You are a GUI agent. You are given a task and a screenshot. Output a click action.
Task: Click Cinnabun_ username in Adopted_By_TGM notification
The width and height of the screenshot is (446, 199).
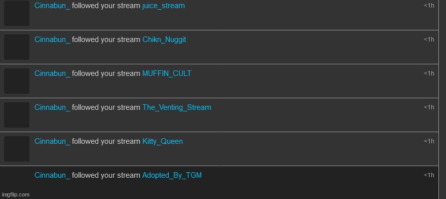(x=52, y=175)
